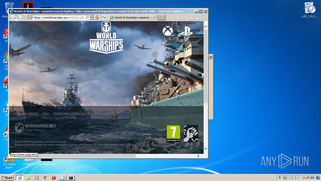Open Favorites star
This screenshot has width=321, height=181.
click(x=197, y=18)
